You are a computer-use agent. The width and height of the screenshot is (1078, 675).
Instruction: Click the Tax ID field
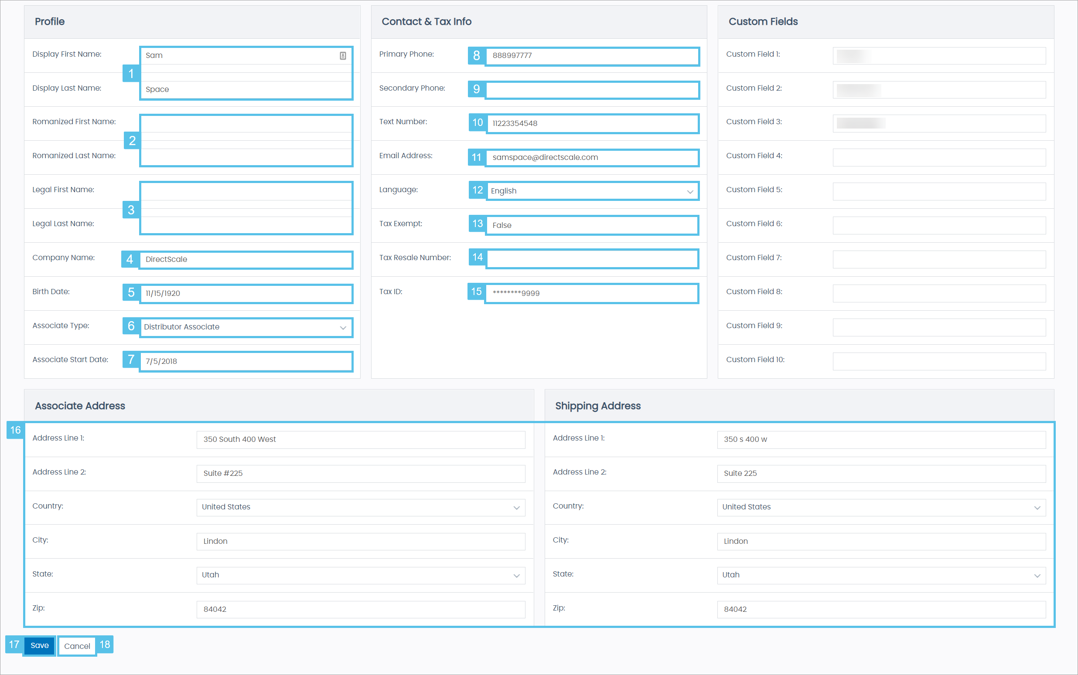[592, 293]
